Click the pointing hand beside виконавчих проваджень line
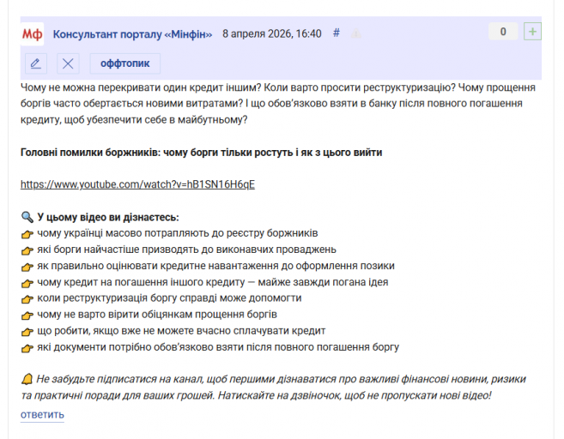Screen dimensions: 564x439 coord(27,250)
